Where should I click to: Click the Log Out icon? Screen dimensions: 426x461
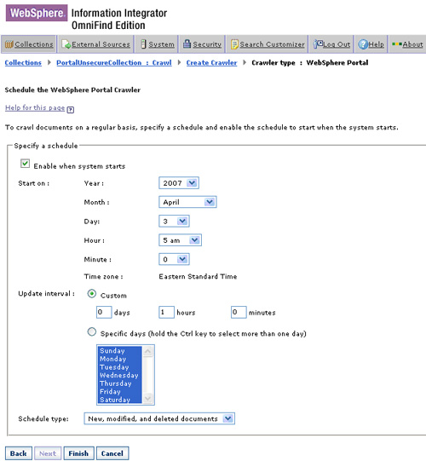[318, 44]
